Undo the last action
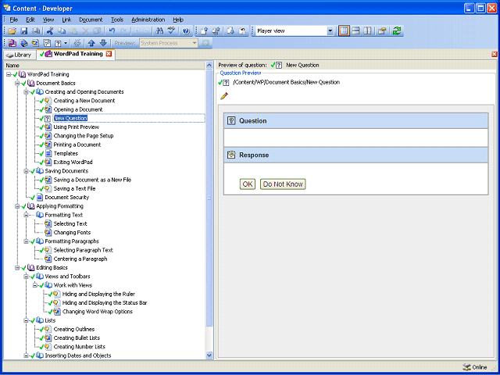This screenshot has width=500, height=375. point(112,31)
